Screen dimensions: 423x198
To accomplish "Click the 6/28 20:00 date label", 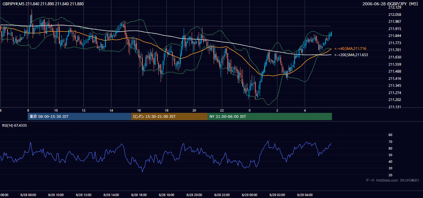I will pos(194,195).
